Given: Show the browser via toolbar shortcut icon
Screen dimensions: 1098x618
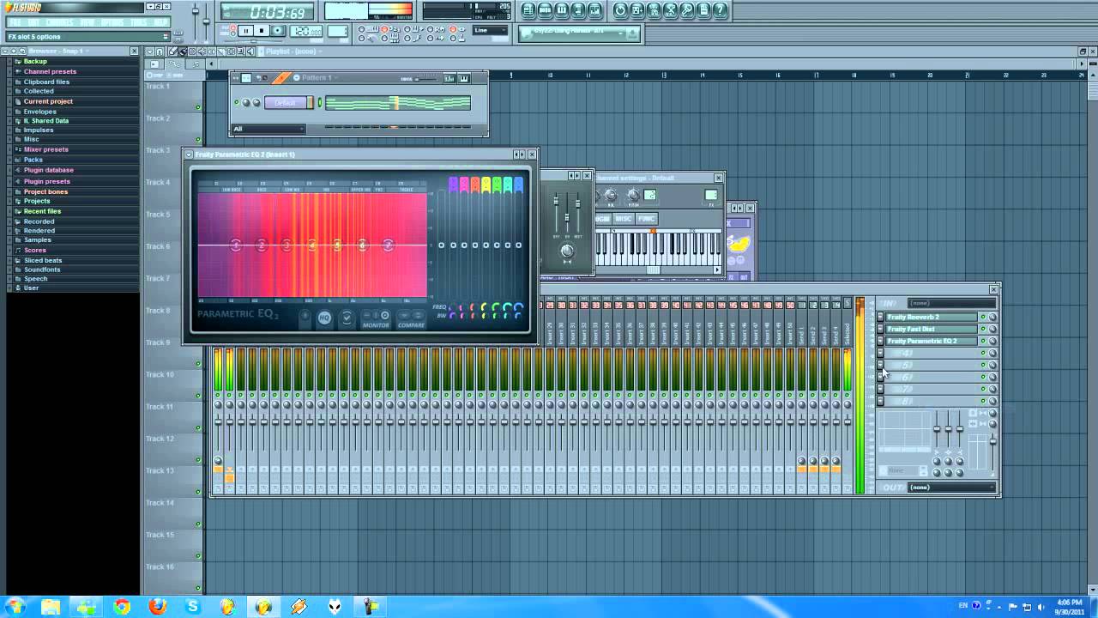Looking at the screenshot, I should [x=578, y=10].
